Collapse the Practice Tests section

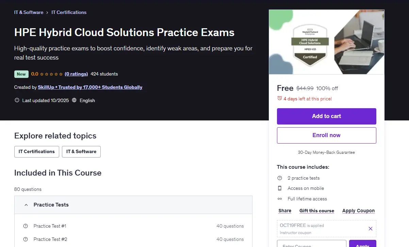coord(133,205)
